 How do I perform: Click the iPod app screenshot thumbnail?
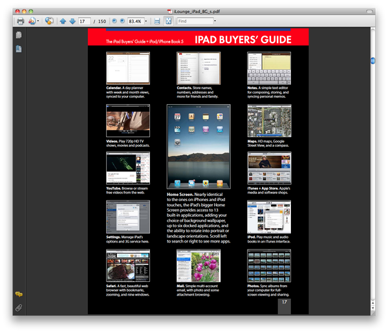269,217
